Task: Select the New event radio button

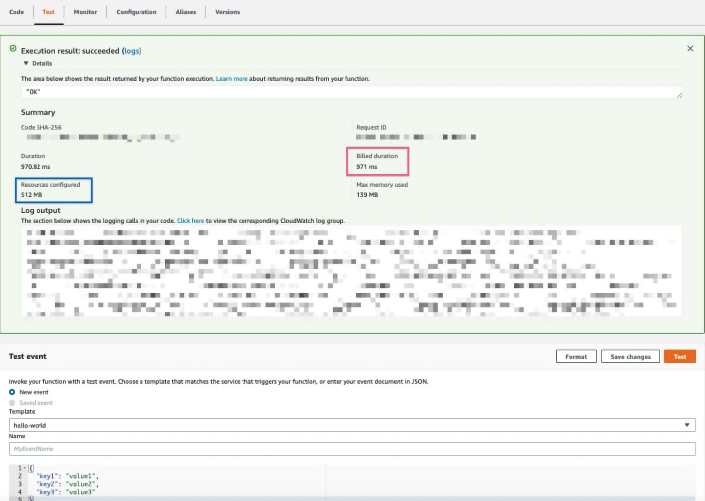Action: [12, 392]
